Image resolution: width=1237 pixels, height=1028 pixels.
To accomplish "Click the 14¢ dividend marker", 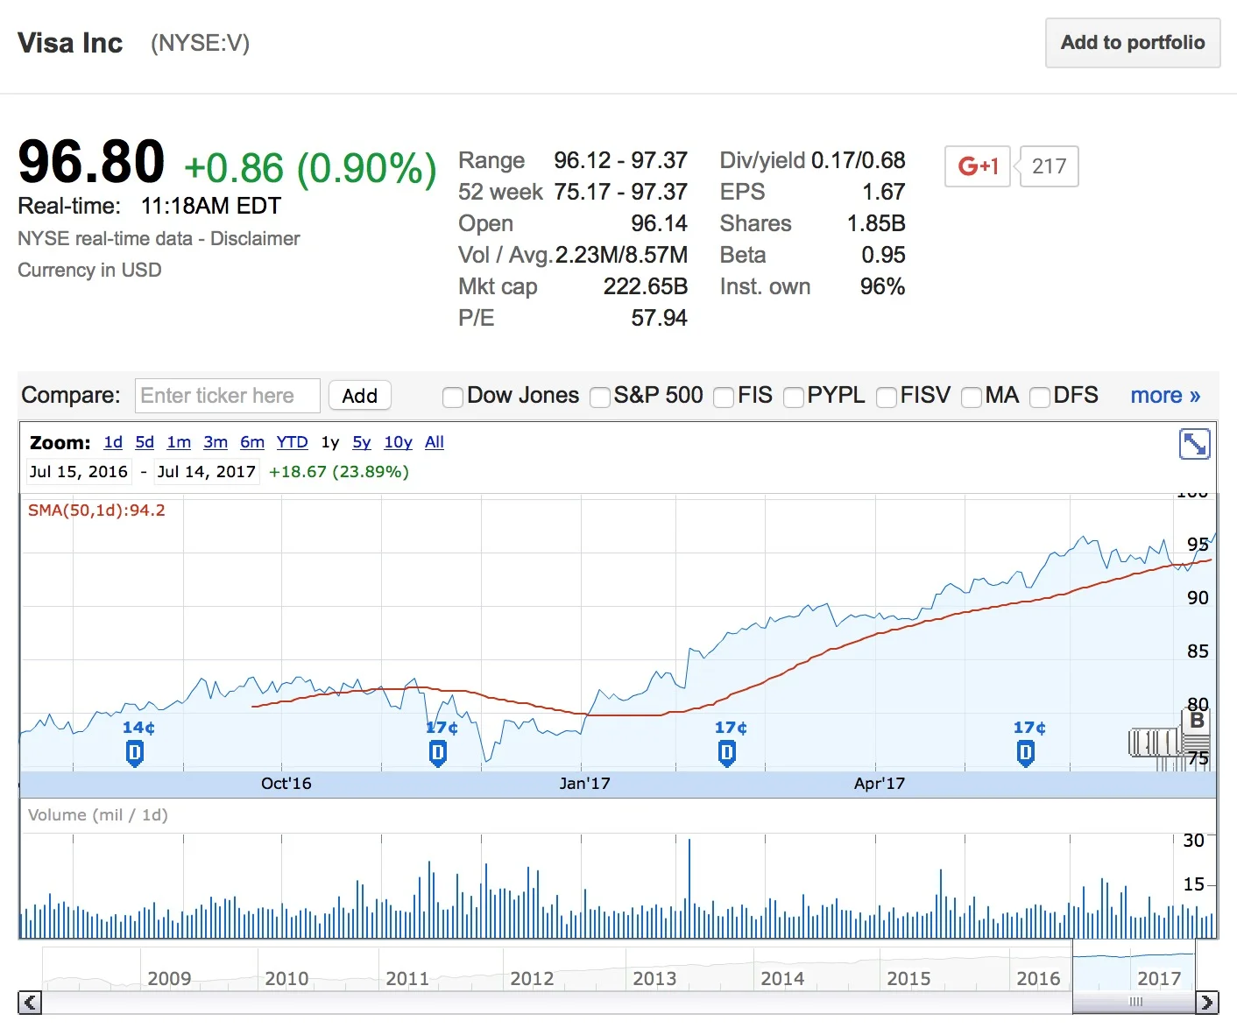I will (135, 753).
